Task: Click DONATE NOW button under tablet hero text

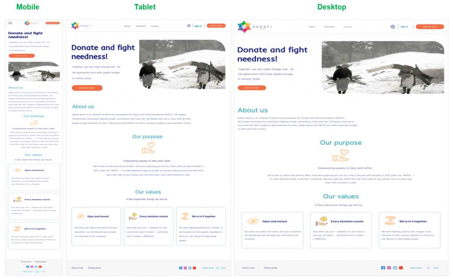Action: [x=87, y=88]
